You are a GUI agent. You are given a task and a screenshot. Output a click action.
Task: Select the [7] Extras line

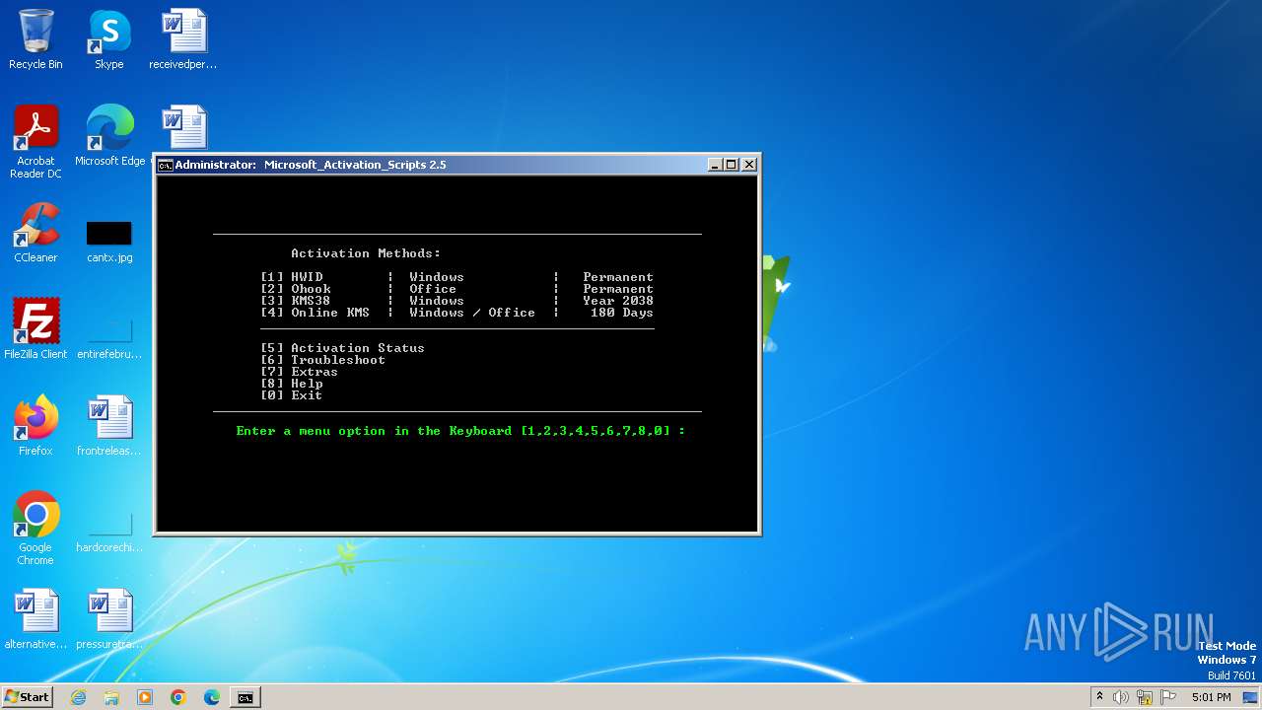pos(300,372)
